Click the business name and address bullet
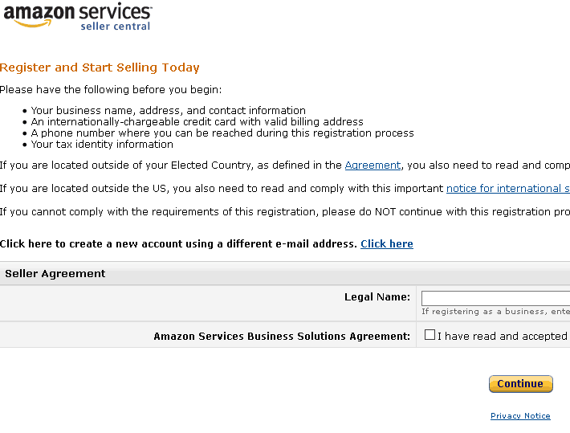 coord(169,111)
